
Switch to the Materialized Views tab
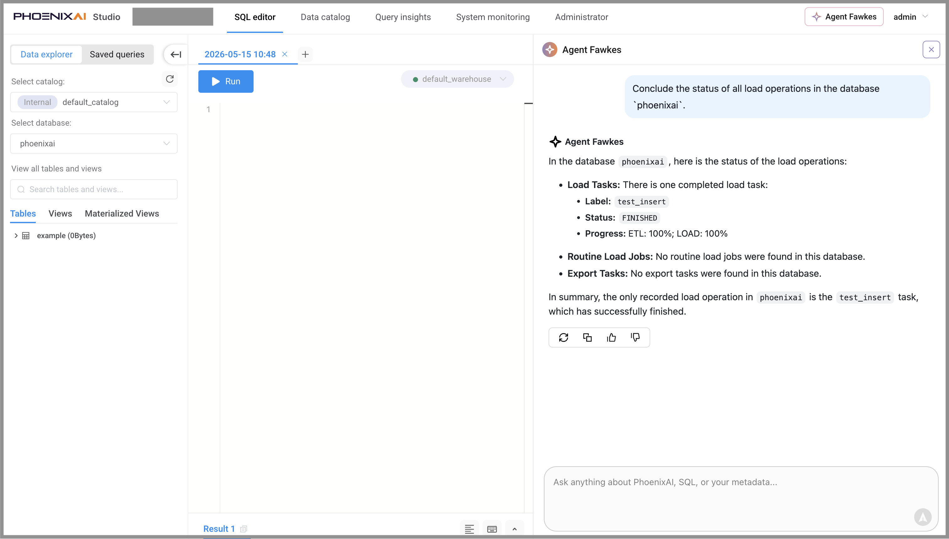coord(122,214)
